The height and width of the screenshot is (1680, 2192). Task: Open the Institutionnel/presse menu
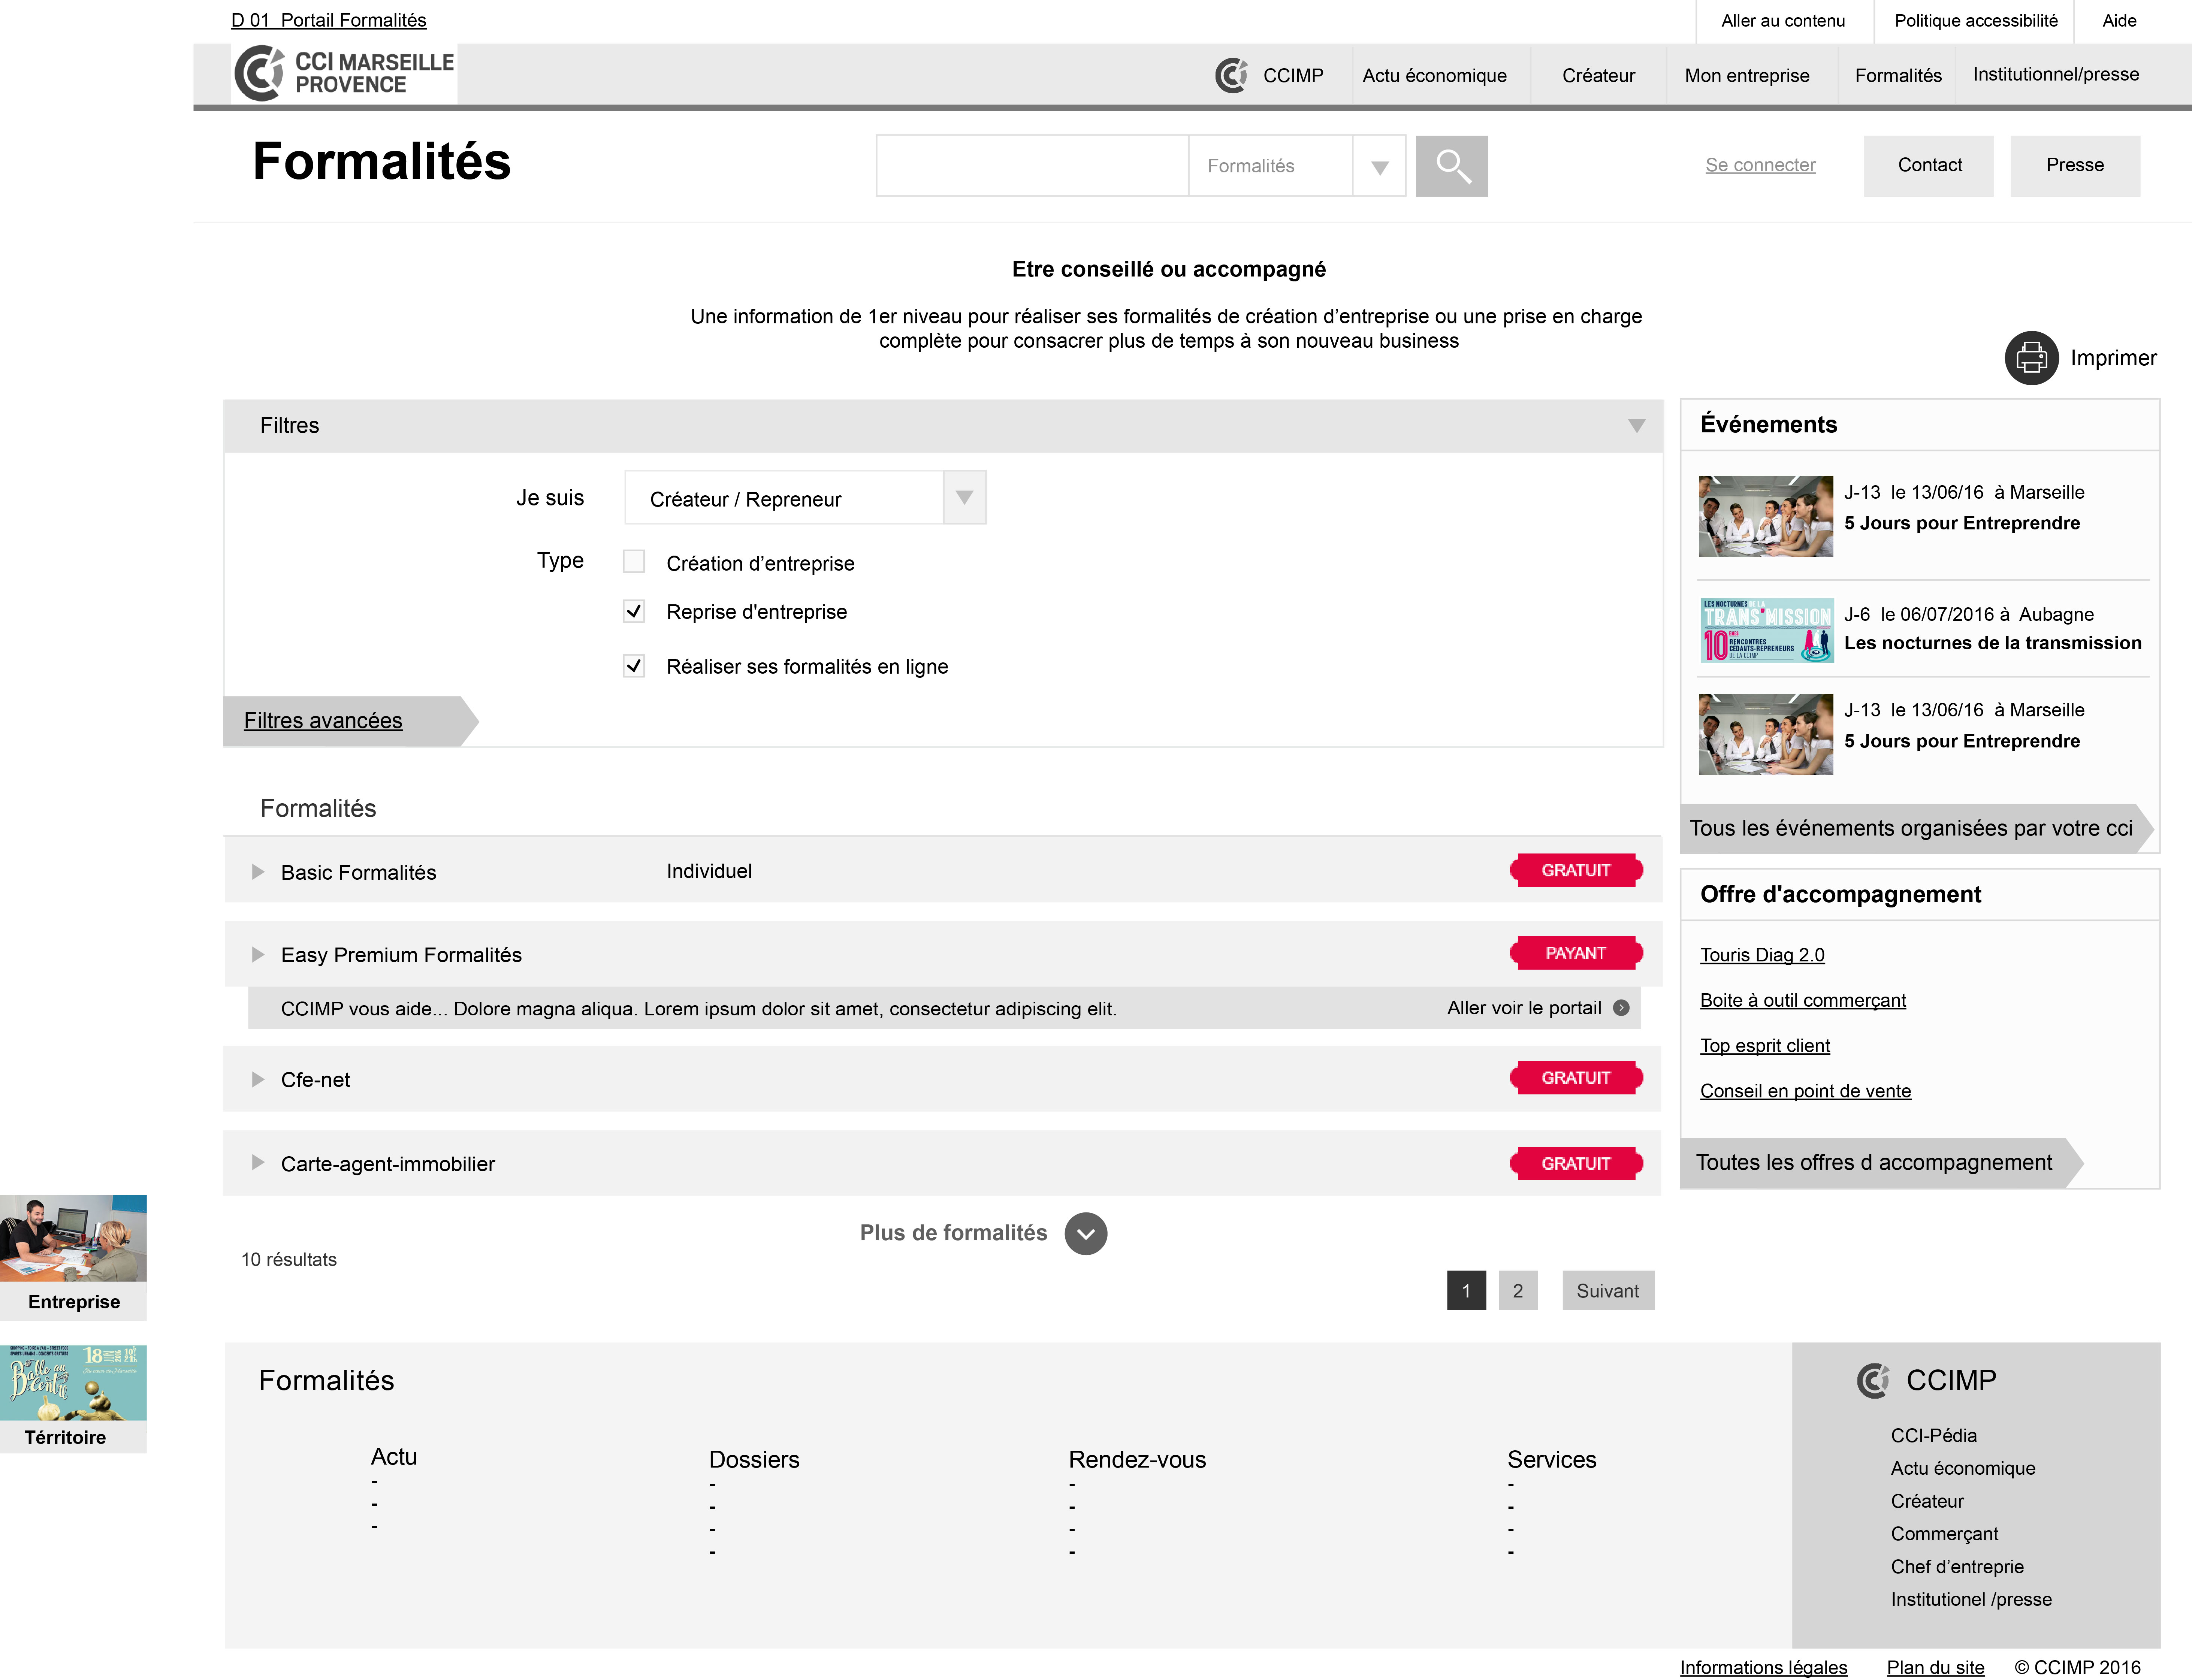point(2056,74)
